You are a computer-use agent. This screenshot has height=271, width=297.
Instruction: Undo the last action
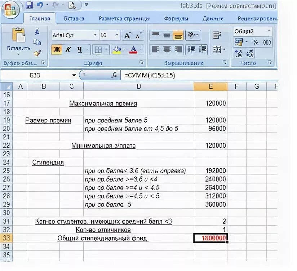pos(40,5)
